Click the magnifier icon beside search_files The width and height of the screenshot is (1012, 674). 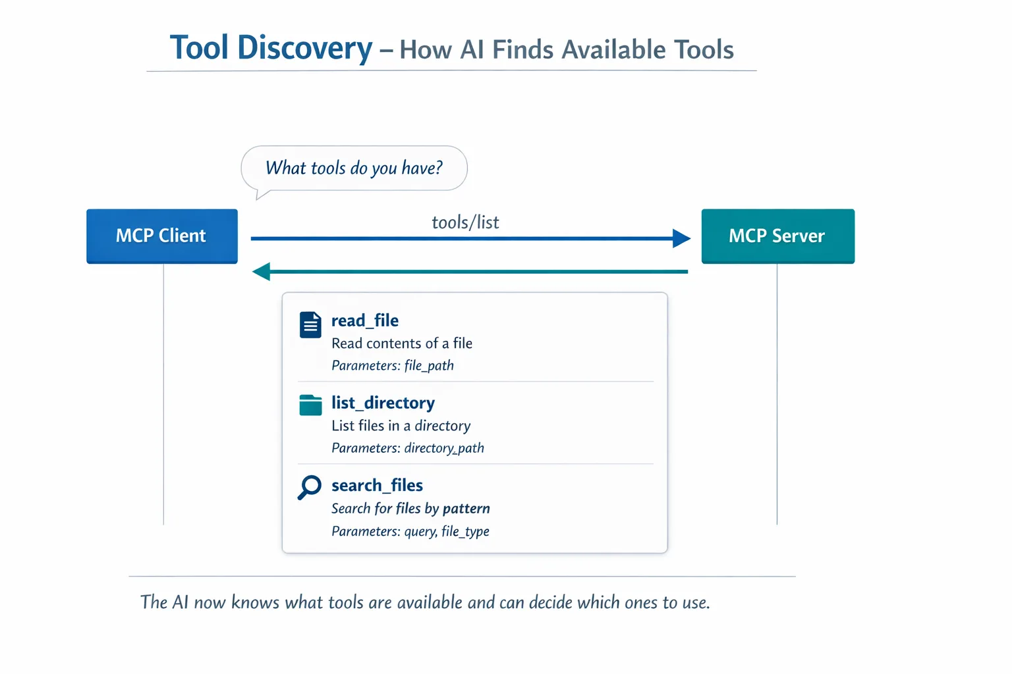click(310, 488)
